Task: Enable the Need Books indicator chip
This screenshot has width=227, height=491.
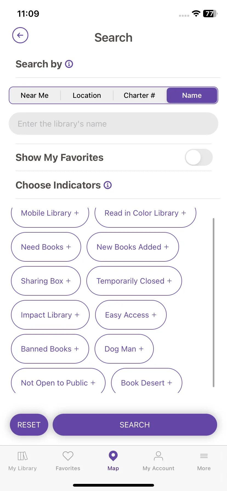Action: coord(46,247)
